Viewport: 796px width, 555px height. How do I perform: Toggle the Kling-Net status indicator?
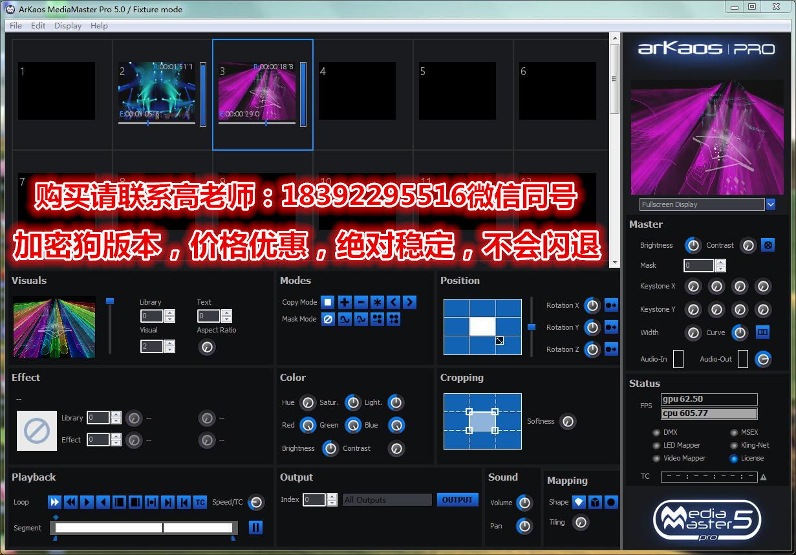pos(734,445)
